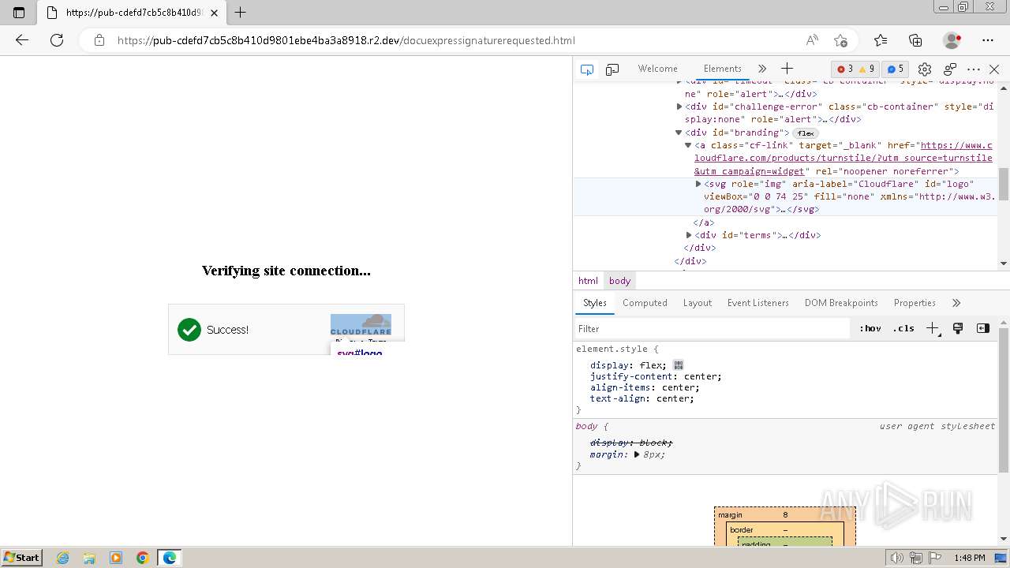Show more style pane tabs chevron
This screenshot has width=1010, height=568.
(x=956, y=303)
